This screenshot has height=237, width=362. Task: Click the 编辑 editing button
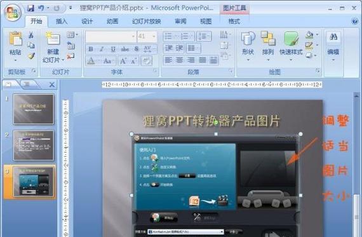tap(333, 46)
